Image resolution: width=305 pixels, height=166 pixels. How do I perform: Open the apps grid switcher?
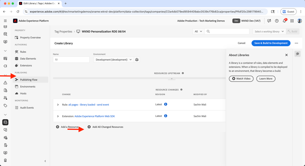[x=292, y=21]
